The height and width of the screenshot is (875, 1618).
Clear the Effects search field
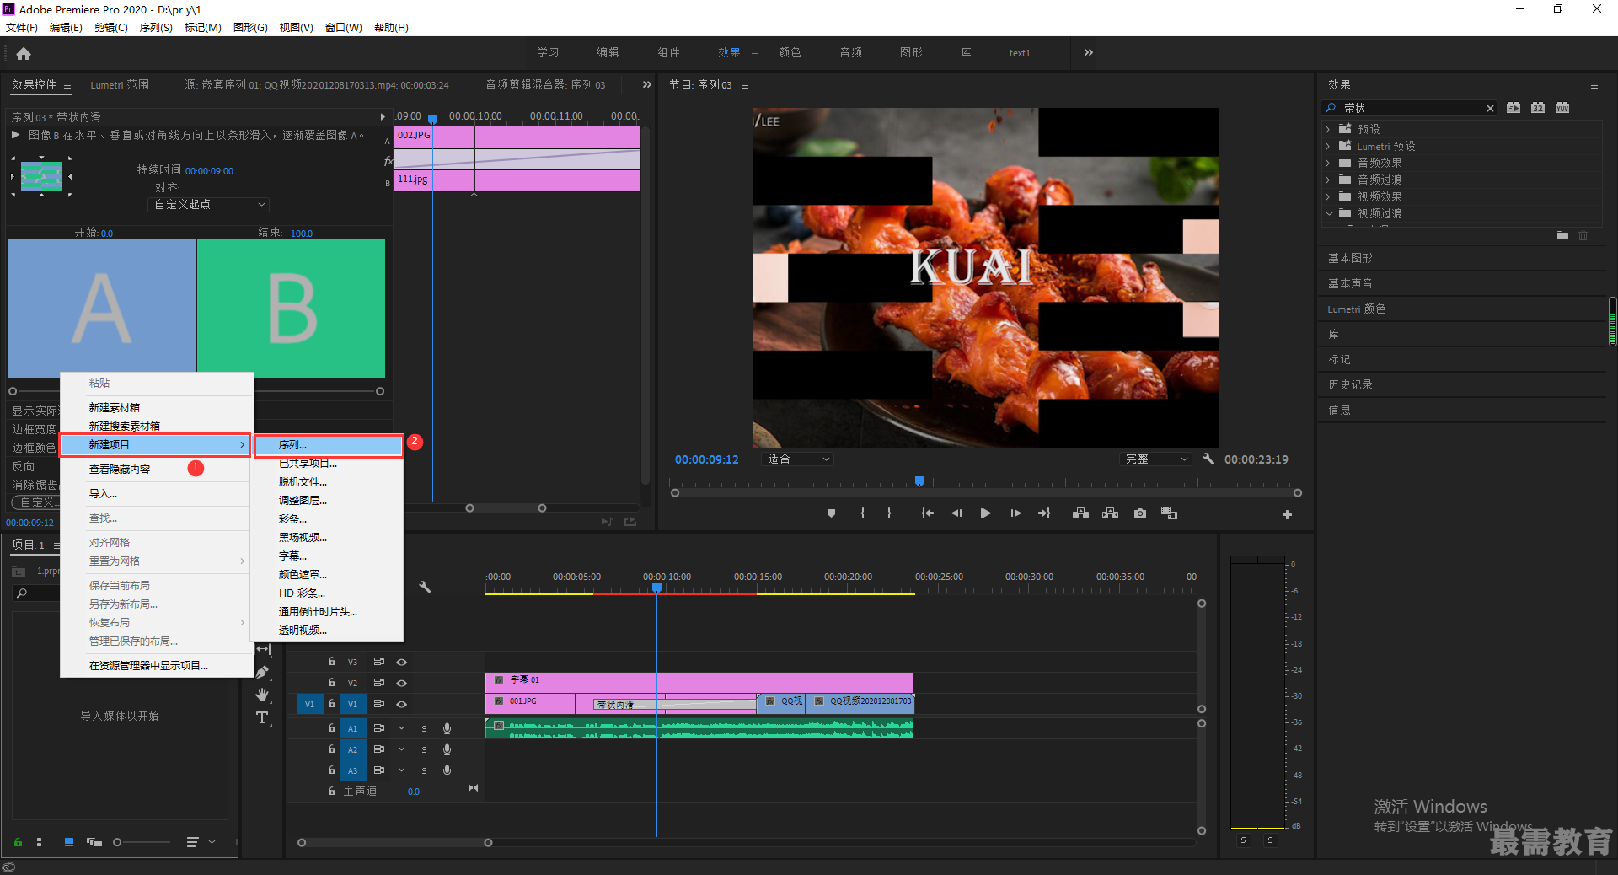click(x=1490, y=108)
